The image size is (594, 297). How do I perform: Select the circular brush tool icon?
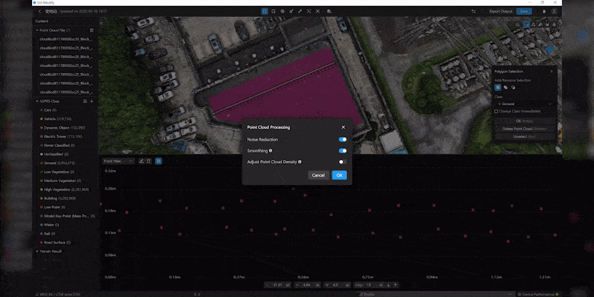click(x=282, y=11)
